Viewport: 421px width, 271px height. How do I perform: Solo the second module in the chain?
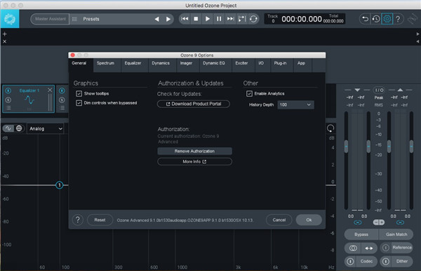[62, 100]
